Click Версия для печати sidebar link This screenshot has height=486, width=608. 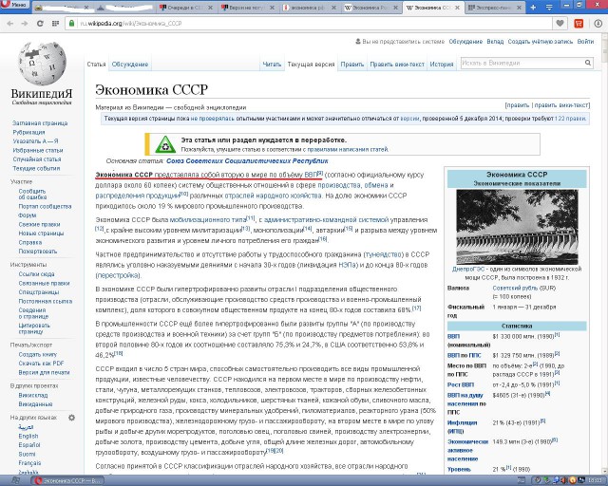45,372
